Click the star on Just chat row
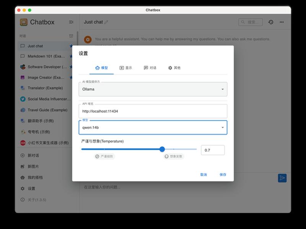This screenshot has width=306, height=229. (x=71, y=46)
